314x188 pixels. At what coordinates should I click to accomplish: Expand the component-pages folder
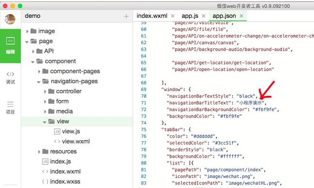(x=39, y=72)
